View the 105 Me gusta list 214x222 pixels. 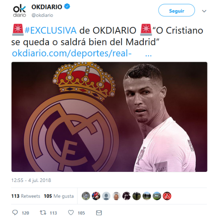[x=59, y=196]
